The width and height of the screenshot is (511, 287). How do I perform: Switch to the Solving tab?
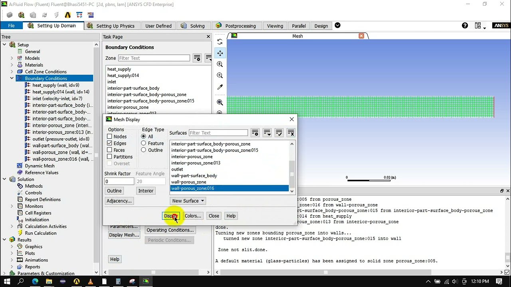(x=193, y=26)
